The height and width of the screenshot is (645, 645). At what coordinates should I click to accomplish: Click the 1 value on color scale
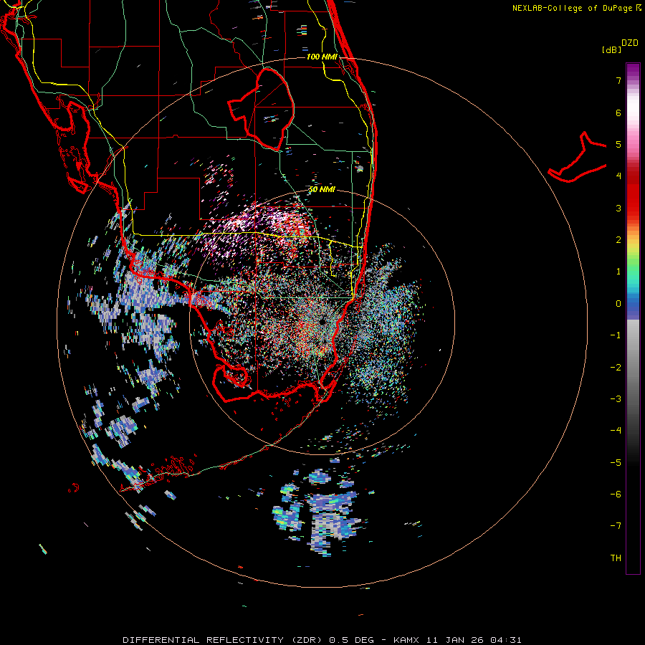618,272
